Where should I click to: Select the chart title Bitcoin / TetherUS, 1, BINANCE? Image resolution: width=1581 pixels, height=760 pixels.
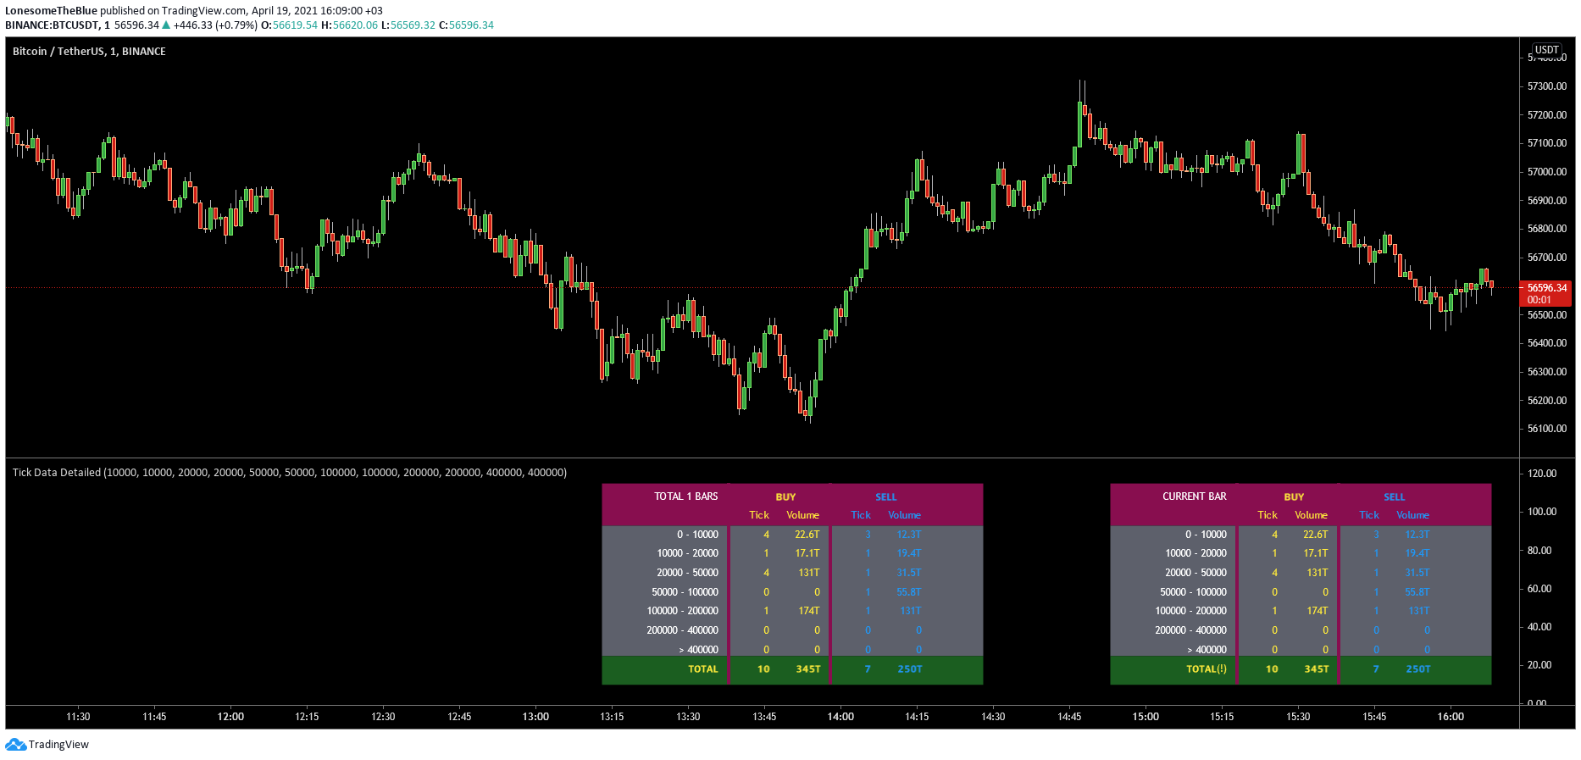pyautogui.click(x=89, y=52)
